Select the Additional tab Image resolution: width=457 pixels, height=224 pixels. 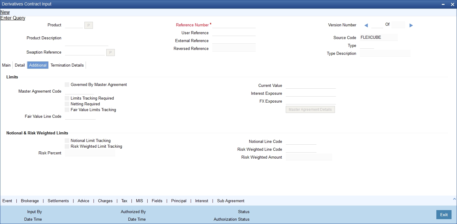[x=38, y=65]
